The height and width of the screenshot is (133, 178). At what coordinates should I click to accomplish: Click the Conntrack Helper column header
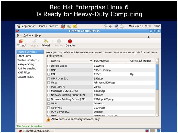pos(142,61)
